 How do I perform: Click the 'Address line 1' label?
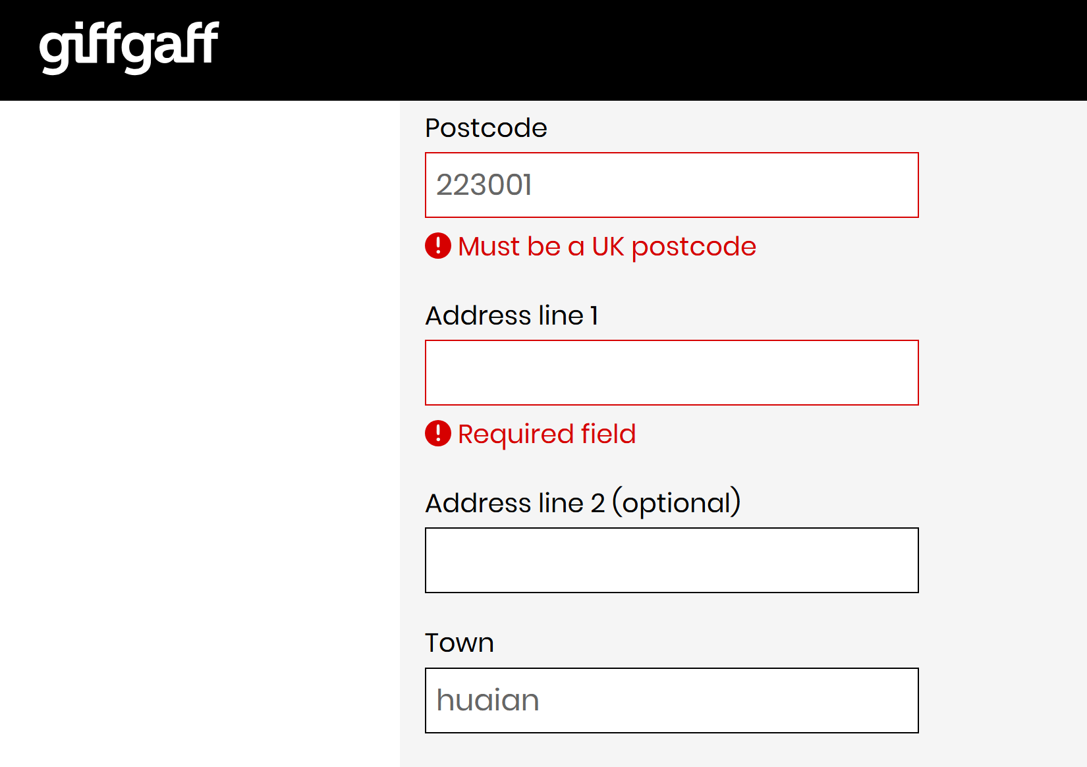512,315
